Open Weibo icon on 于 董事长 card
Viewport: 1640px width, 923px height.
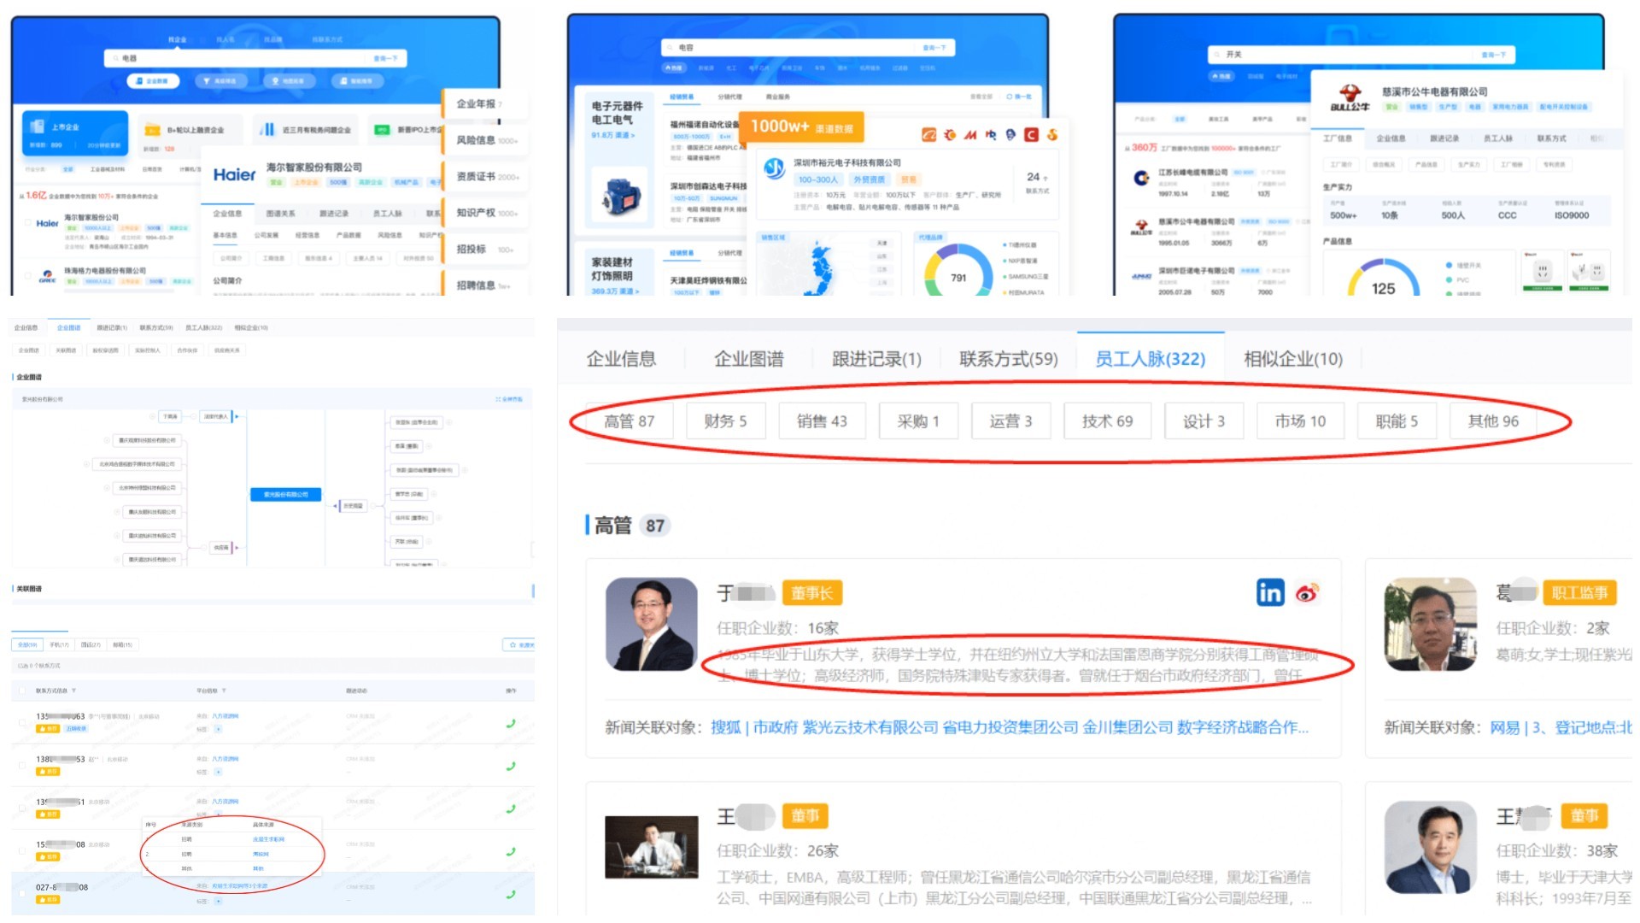[x=1307, y=592]
